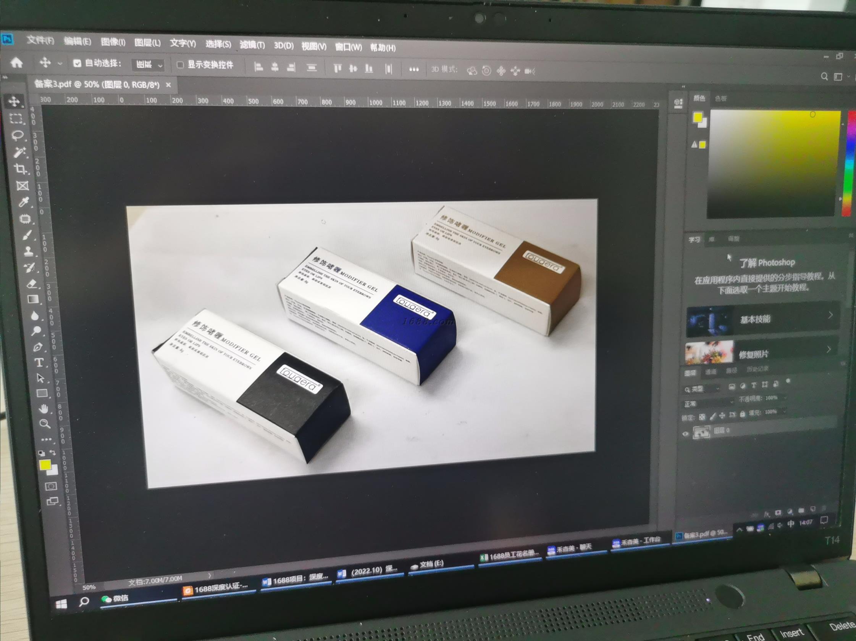This screenshot has width=856, height=641.
Task: Click toolbox yellow foreground color swatch
Action: click(x=45, y=465)
